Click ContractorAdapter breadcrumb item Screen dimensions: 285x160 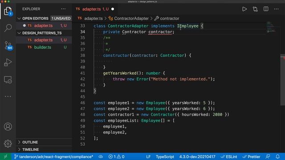(131, 19)
